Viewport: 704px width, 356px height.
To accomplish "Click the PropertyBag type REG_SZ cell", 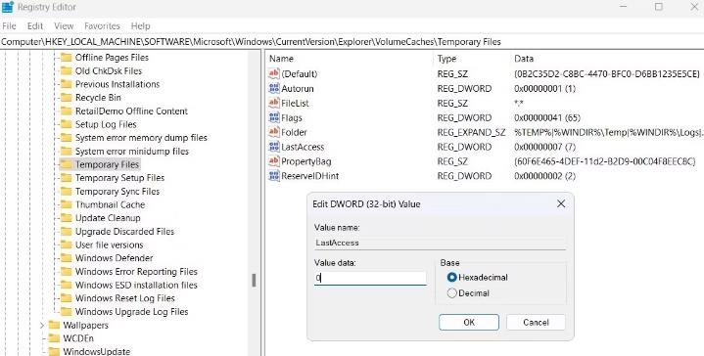I will 452,161.
